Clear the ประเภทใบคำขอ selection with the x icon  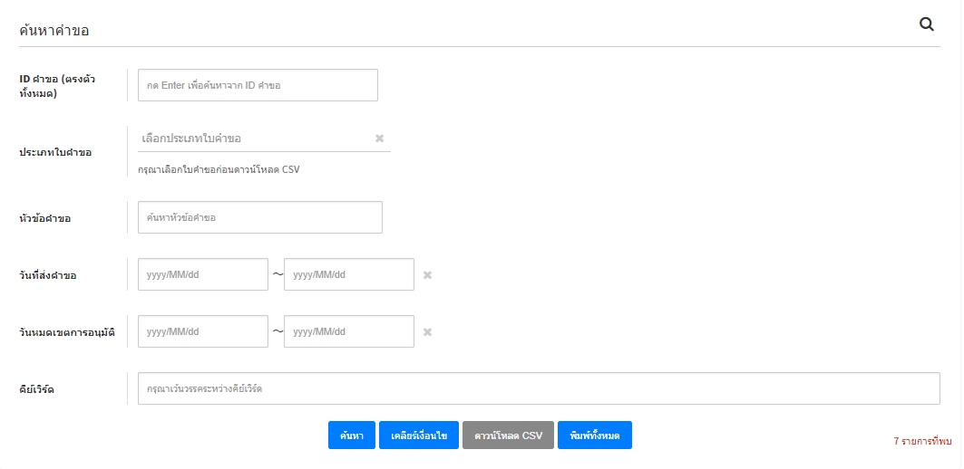[379, 139]
